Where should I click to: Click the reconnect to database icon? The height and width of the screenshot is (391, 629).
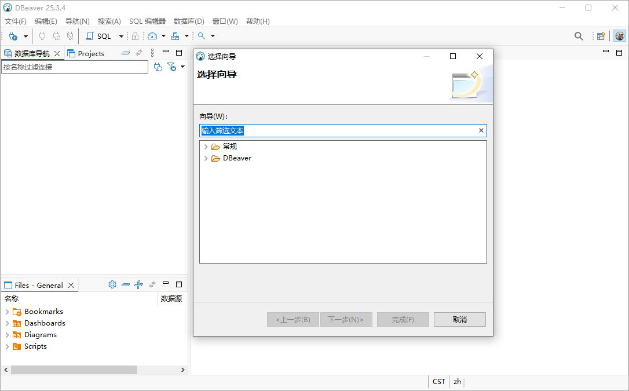point(56,36)
